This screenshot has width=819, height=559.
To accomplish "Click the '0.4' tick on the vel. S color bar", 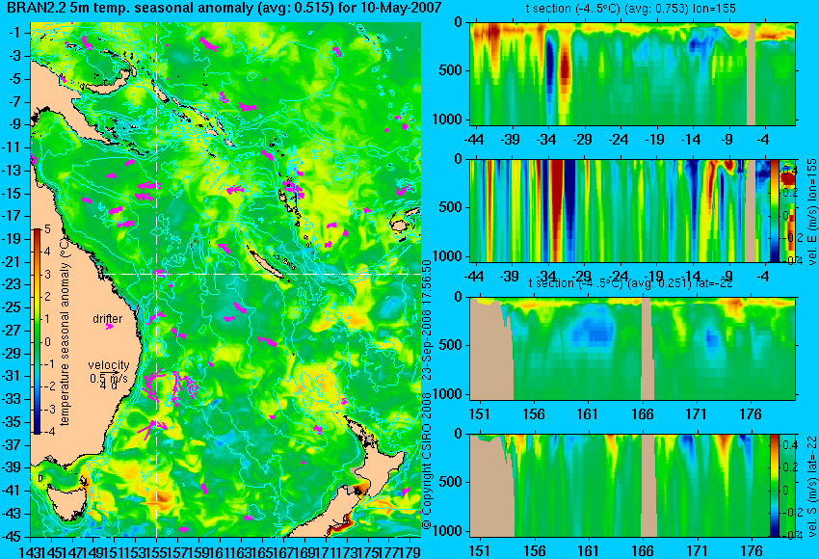I will click(x=789, y=444).
